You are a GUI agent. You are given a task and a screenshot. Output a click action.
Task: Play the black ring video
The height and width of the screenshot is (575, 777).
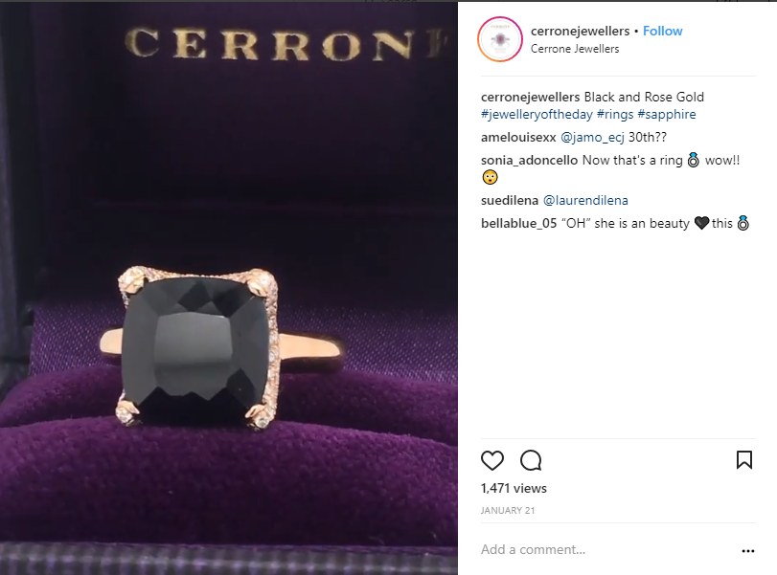pyautogui.click(x=228, y=288)
